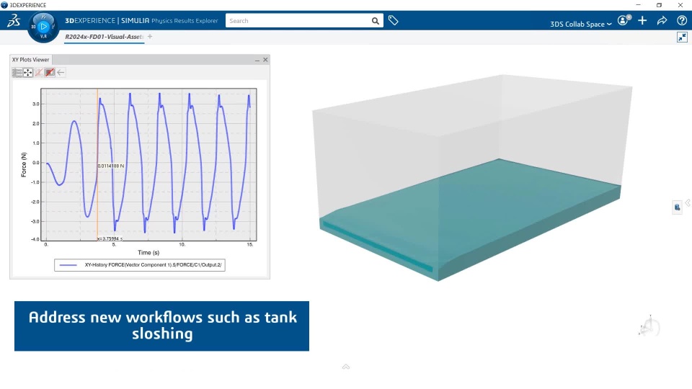Open the tag icon next to search
The width and height of the screenshot is (692, 389).
click(x=394, y=20)
